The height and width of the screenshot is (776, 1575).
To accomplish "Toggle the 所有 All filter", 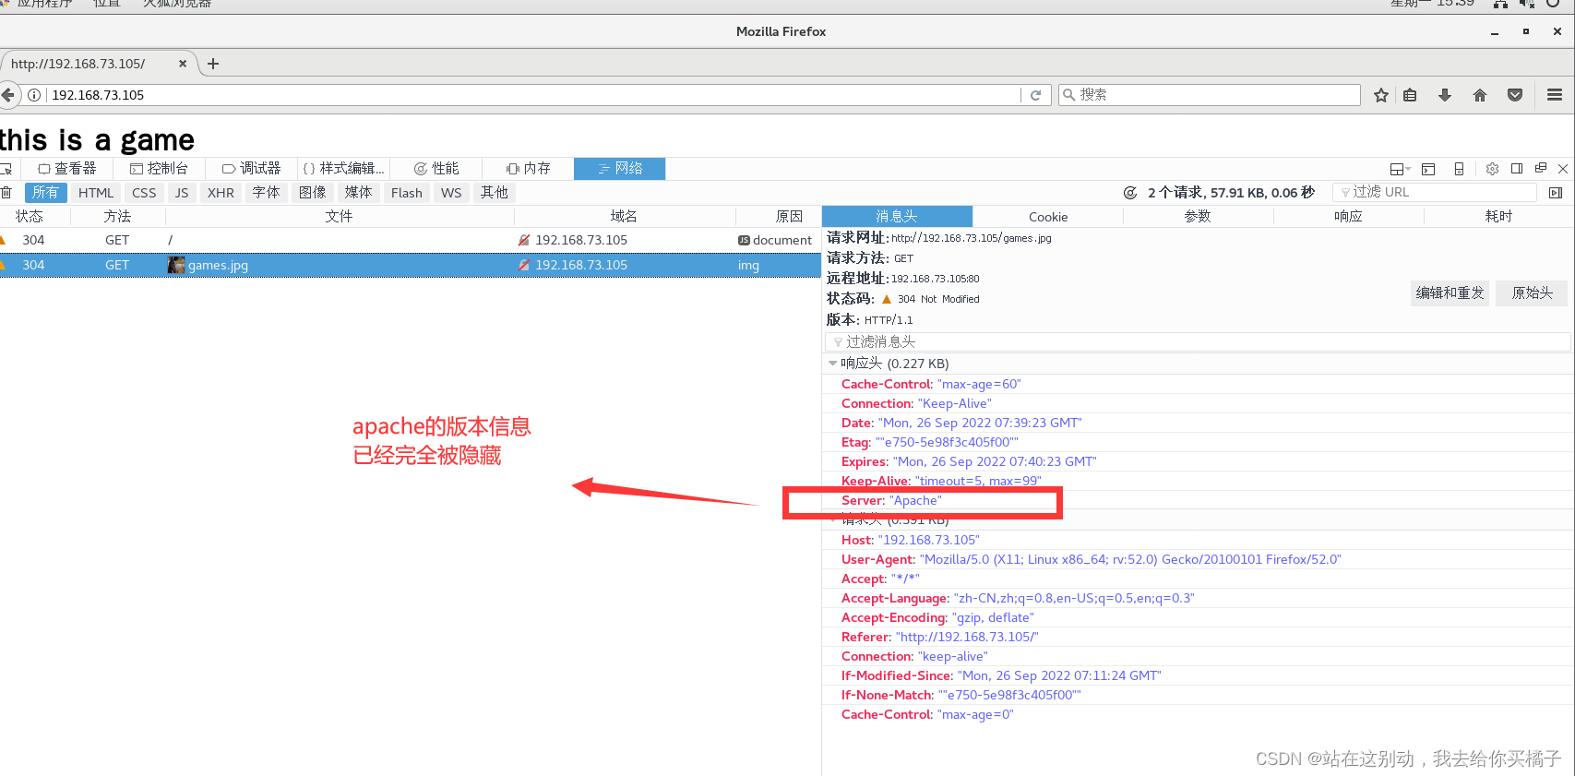I will tap(45, 193).
